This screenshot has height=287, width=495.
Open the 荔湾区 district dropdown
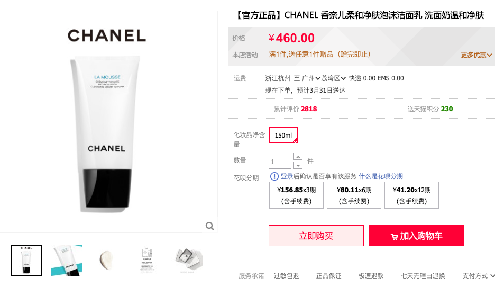coord(333,78)
